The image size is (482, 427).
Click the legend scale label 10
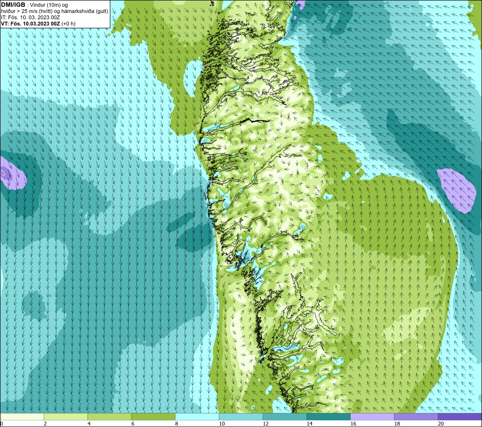(222, 424)
